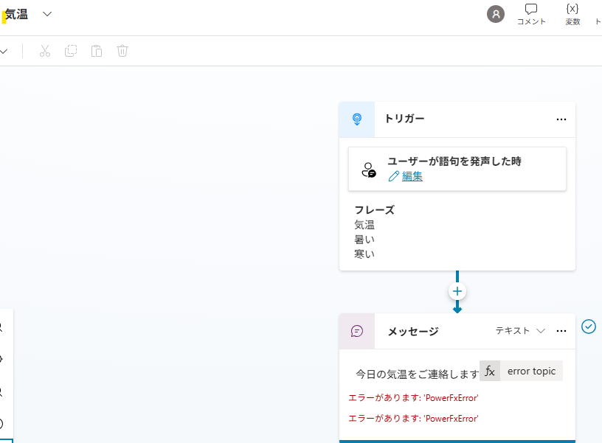Click the paste clipboard icon

(x=97, y=51)
